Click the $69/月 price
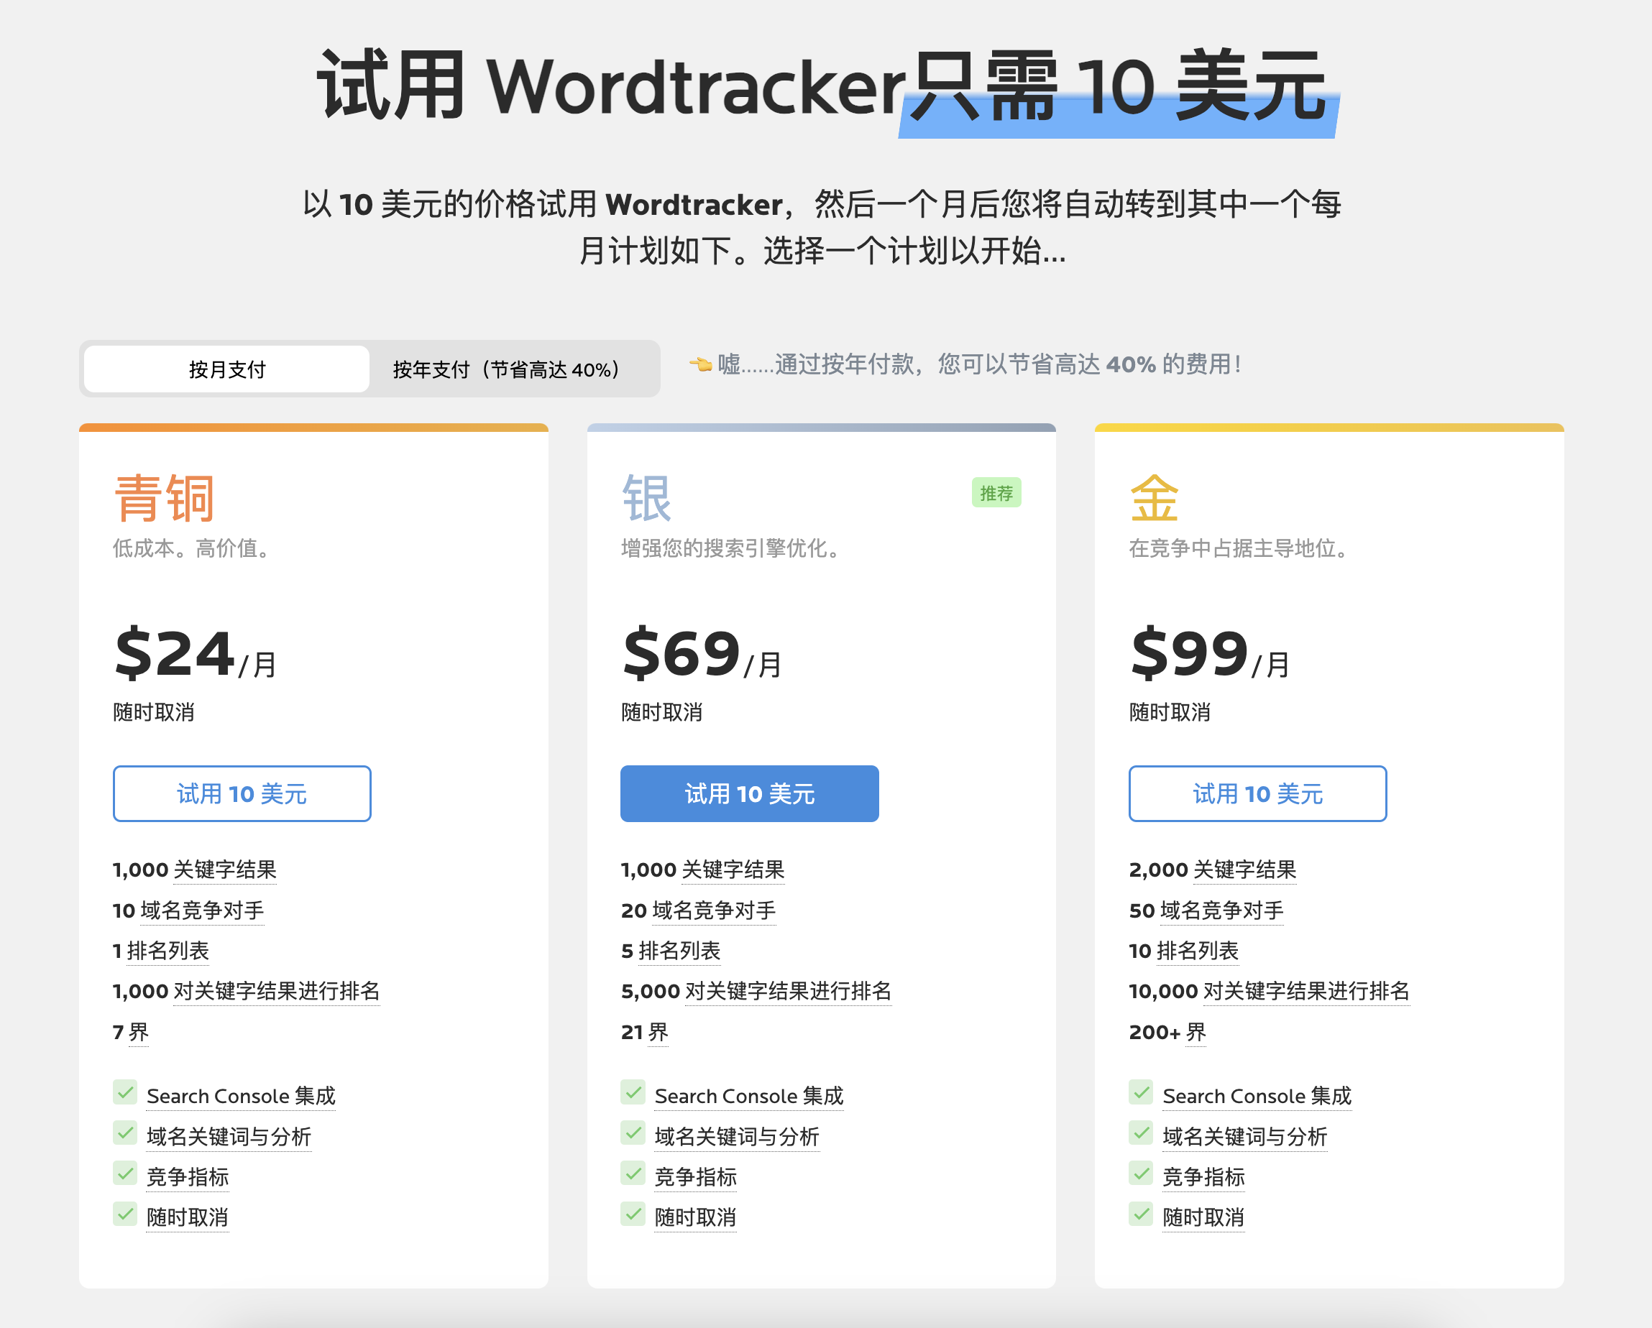The height and width of the screenshot is (1328, 1652). (702, 653)
